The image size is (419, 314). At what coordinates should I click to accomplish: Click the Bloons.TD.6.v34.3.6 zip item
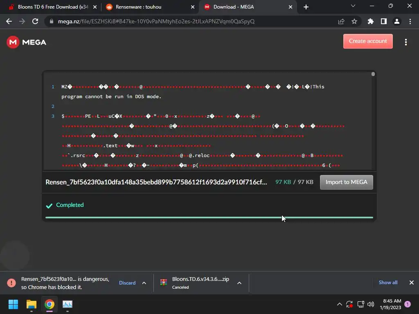[x=200, y=283]
